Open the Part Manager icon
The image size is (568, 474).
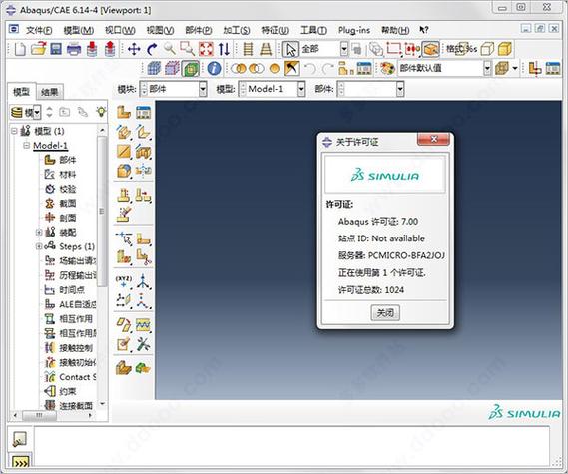click(x=143, y=112)
